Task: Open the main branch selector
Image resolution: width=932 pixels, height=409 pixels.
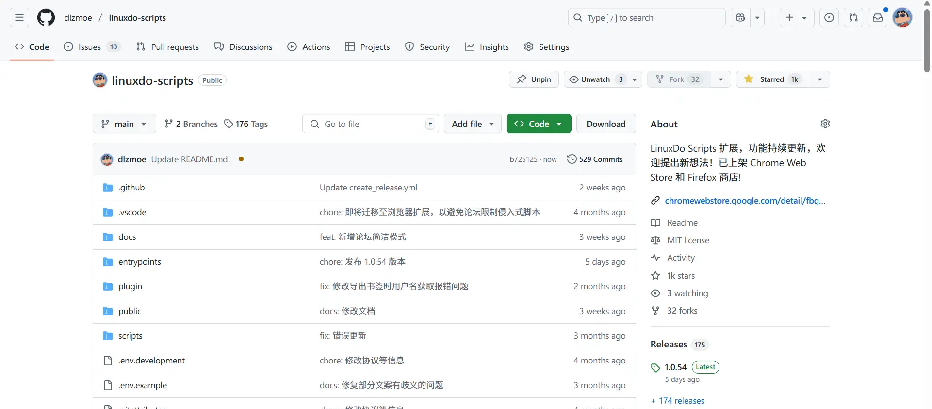Action: coord(124,124)
